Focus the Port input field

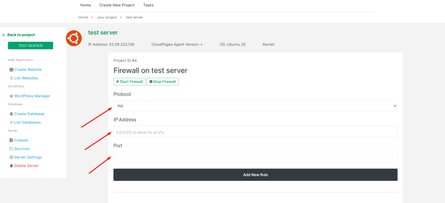(x=256, y=157)
